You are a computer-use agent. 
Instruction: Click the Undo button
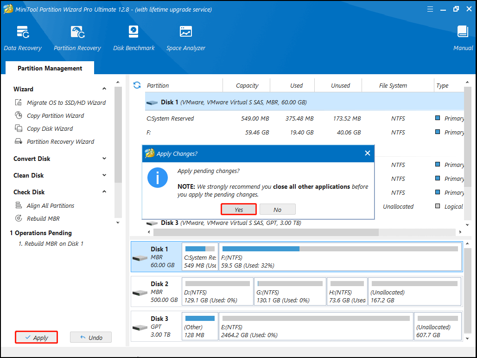pyautogui.click(x=91, y=338)
